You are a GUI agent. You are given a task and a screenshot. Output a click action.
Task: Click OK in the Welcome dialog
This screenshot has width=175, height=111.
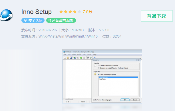[125, 100]
